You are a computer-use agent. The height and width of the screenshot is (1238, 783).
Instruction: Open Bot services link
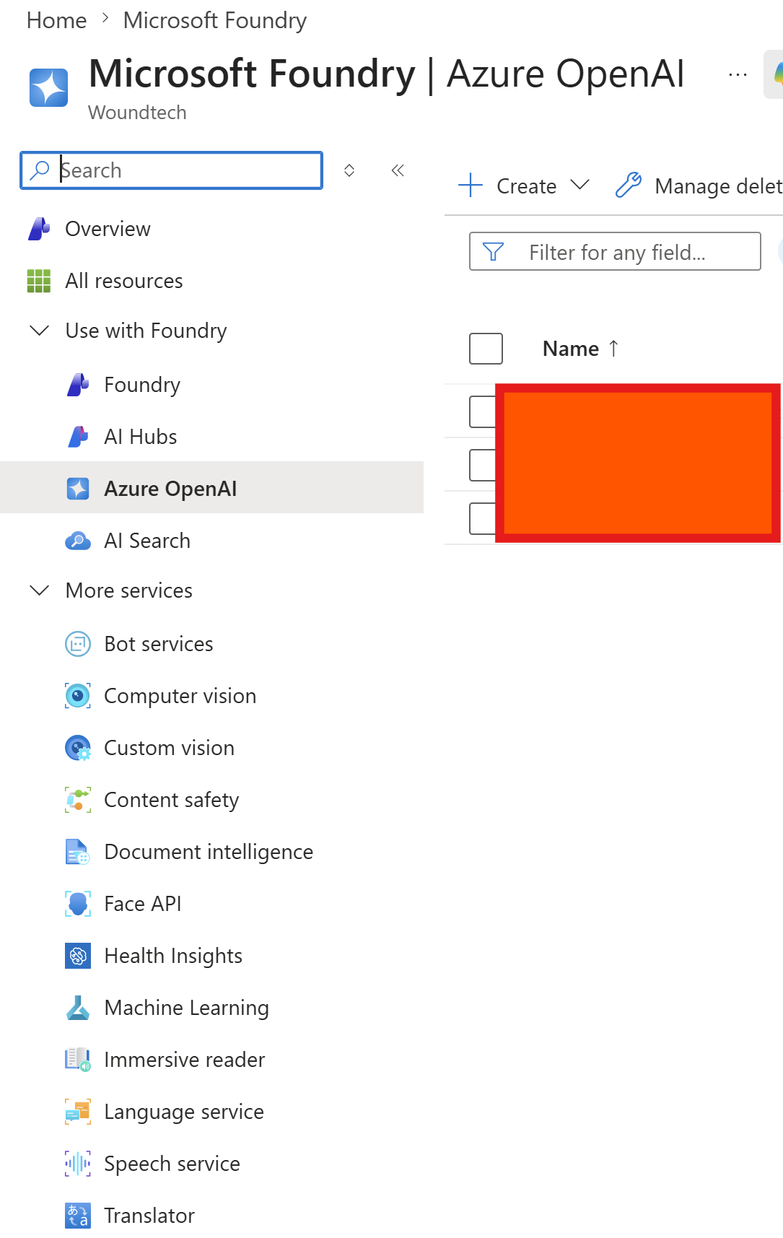tap(159, 644)
